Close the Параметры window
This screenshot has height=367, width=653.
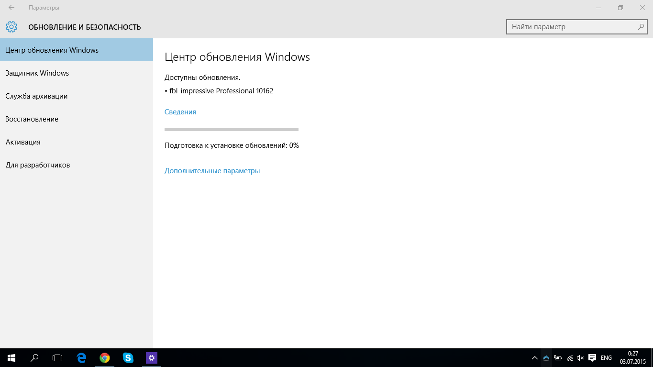coord(642,8)
